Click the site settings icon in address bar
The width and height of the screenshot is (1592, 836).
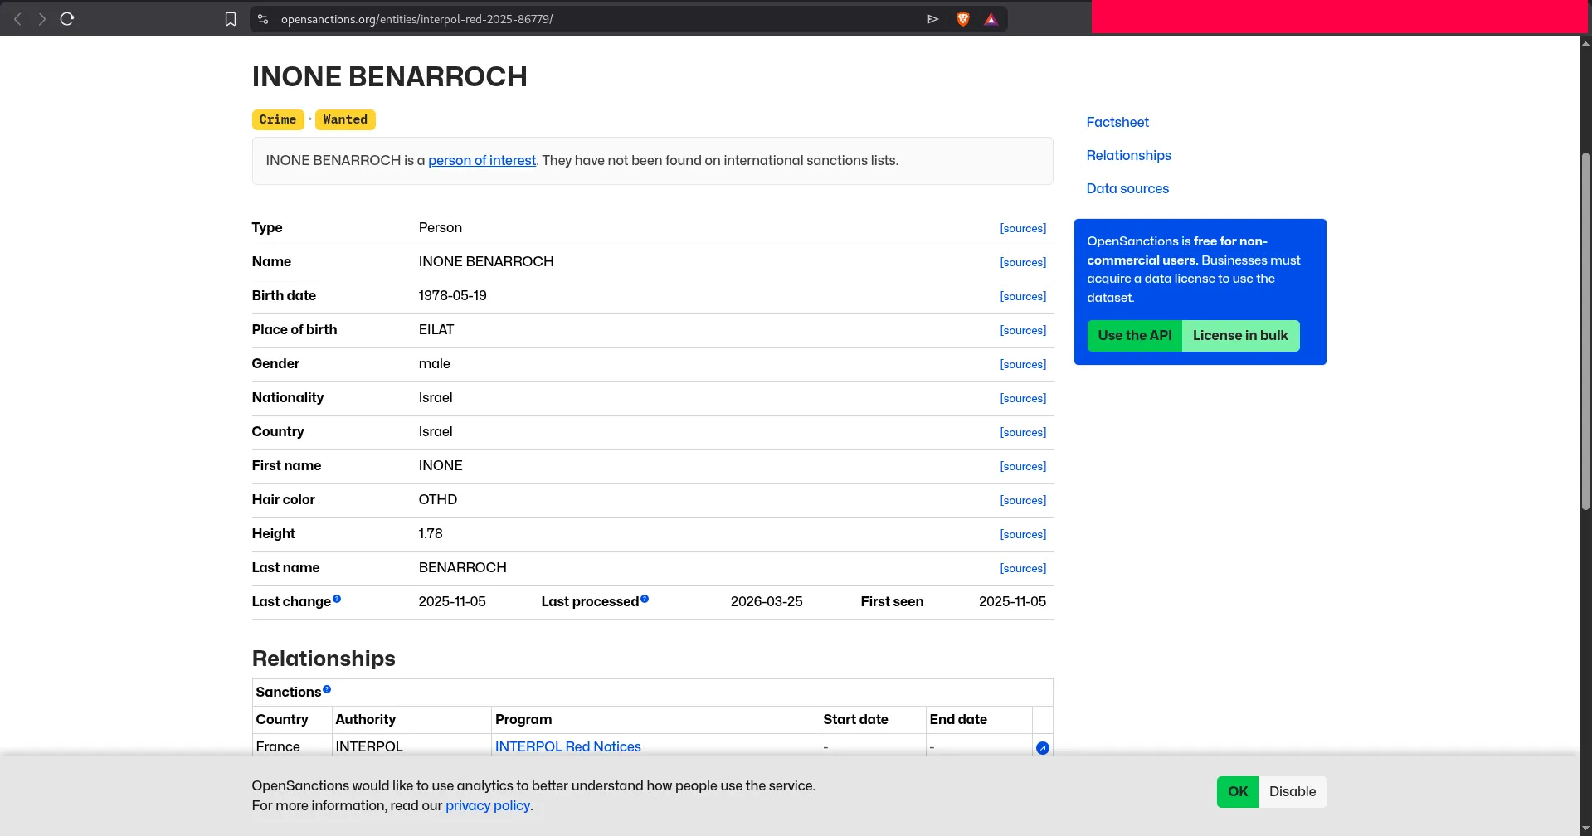pyautogui.click(x=263, y=19)
